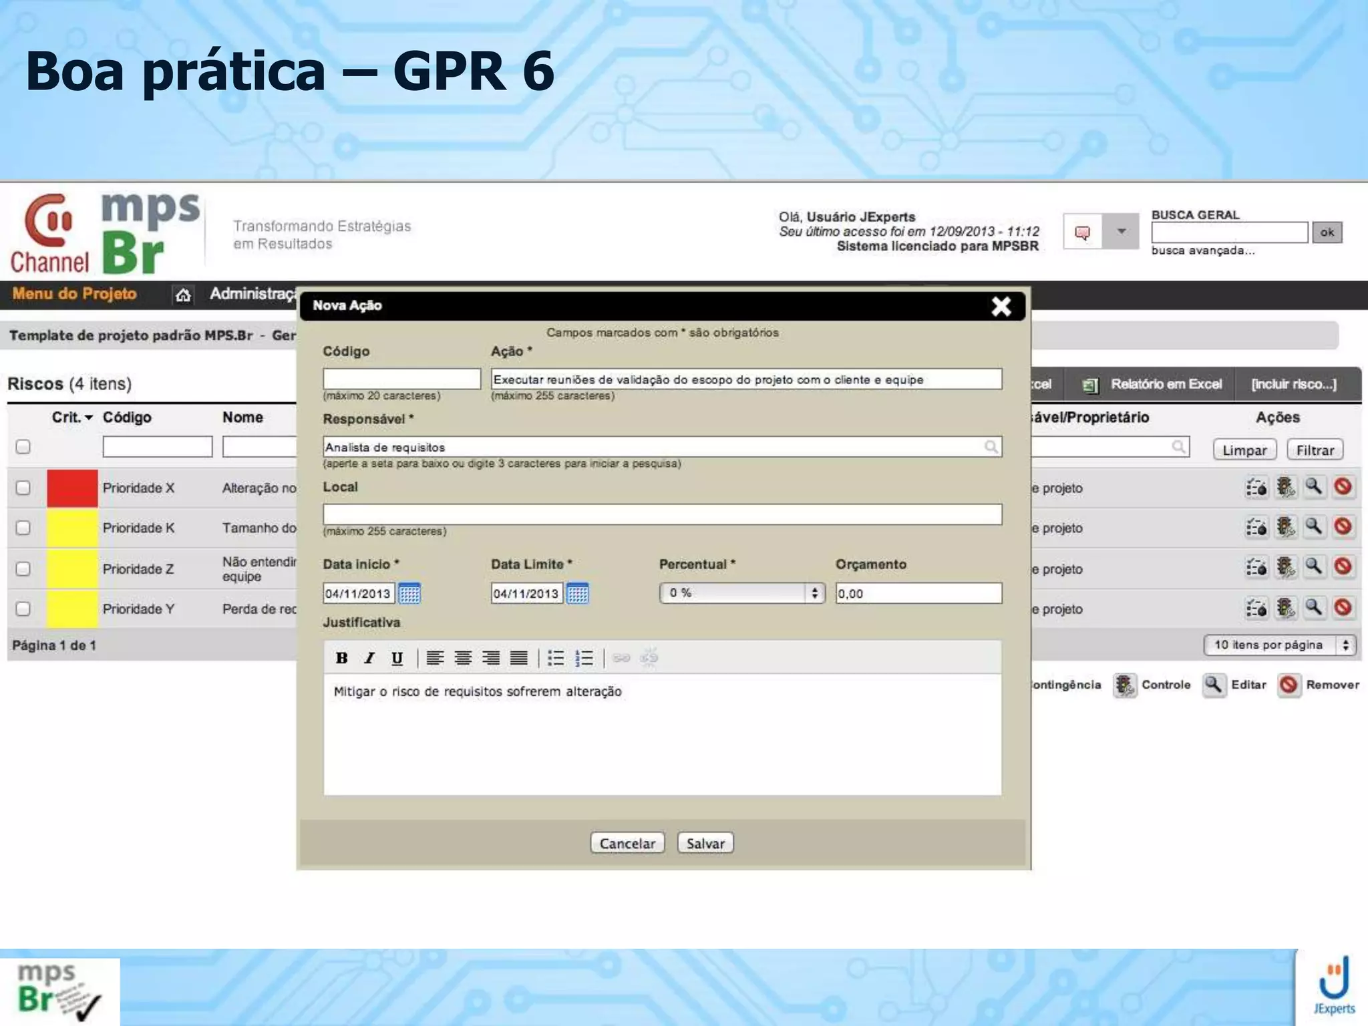Click the Cancelar button

point(627,843)
